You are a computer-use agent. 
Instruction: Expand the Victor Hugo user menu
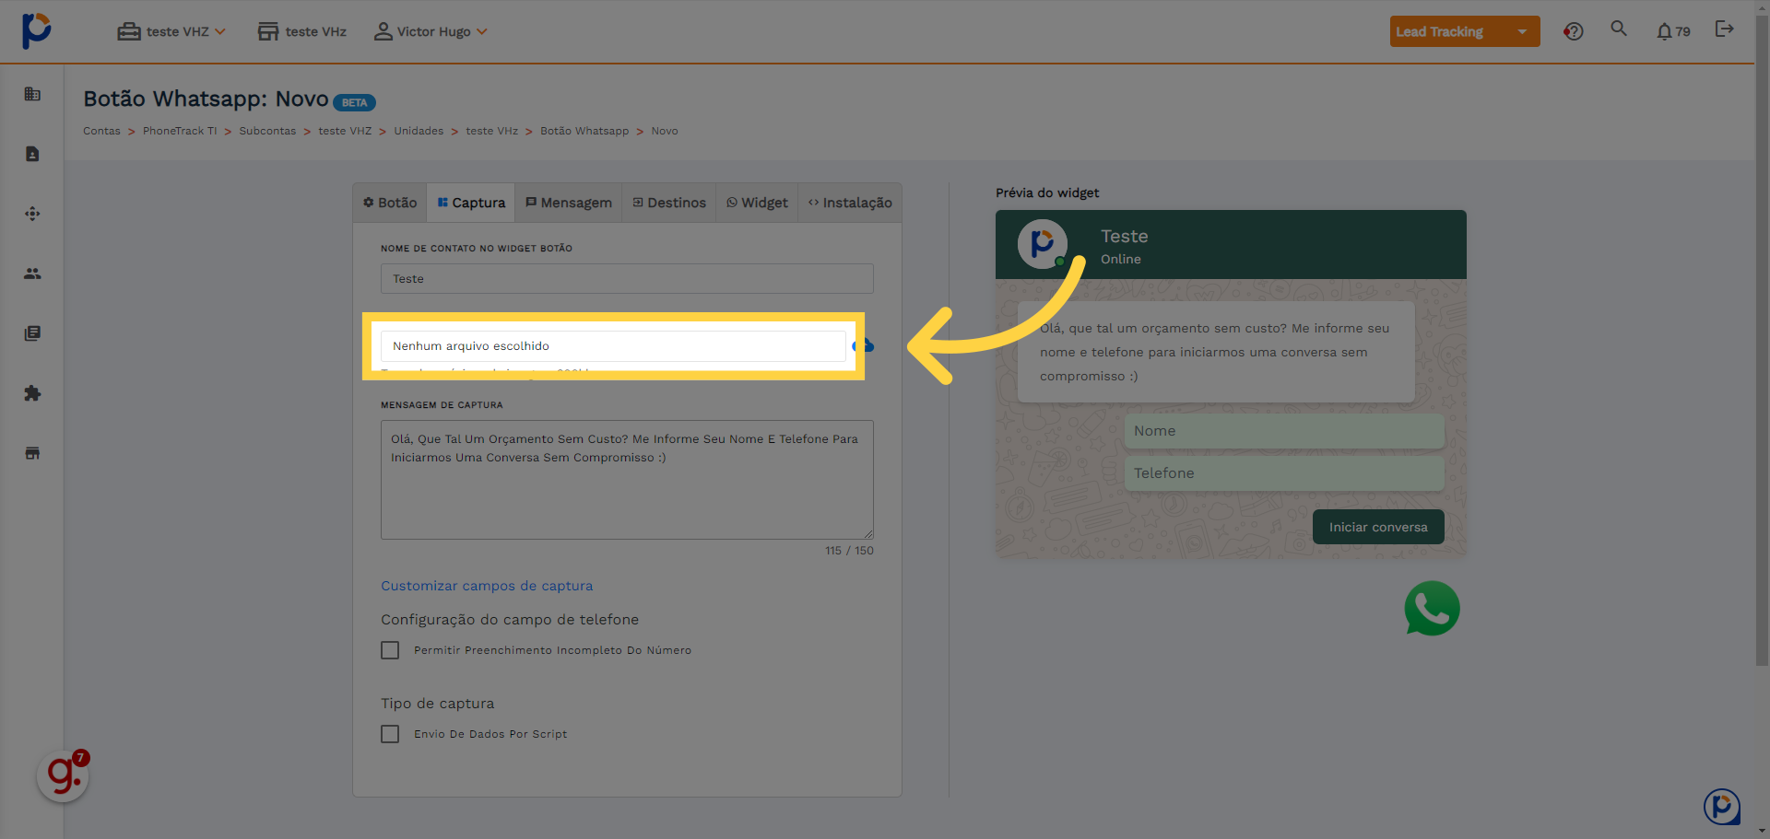click(x=431, y=31)
